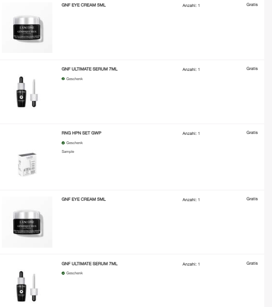Click Geschenk label under RNG HPN SET

coord(74,143)
